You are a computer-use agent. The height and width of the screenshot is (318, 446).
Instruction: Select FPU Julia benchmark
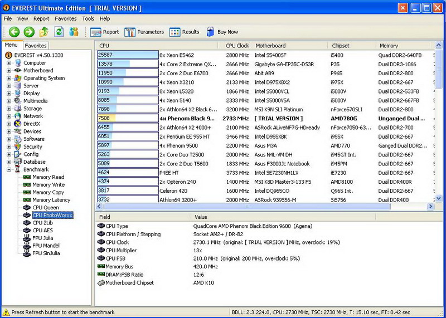[x=43, y=238]
